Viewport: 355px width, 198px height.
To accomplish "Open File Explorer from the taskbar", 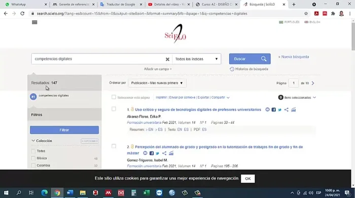I will coord(83,193).
